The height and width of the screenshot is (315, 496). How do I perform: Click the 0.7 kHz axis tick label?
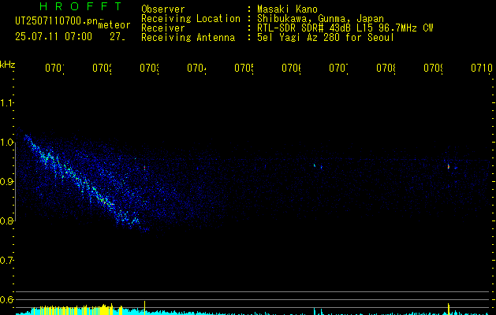point(6,261)
